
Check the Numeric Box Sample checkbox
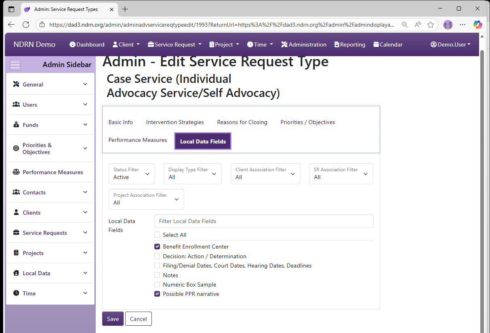coord(157,285)
